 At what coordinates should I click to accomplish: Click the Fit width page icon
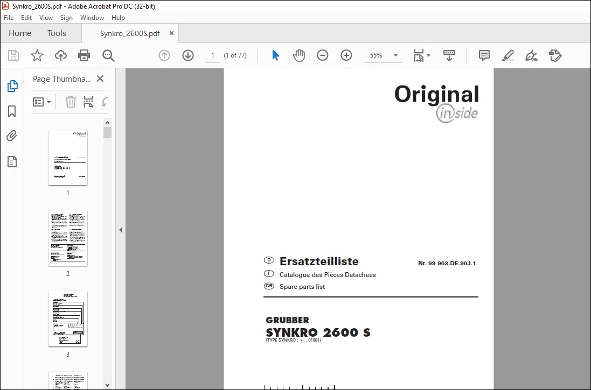pyautogui.click(x=419, y=55)
